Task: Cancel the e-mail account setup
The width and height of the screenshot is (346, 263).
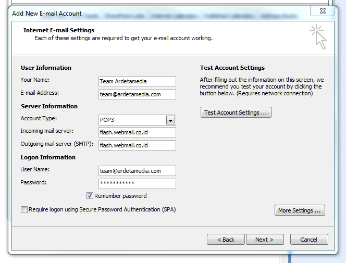Action: [x=309, y=240]
